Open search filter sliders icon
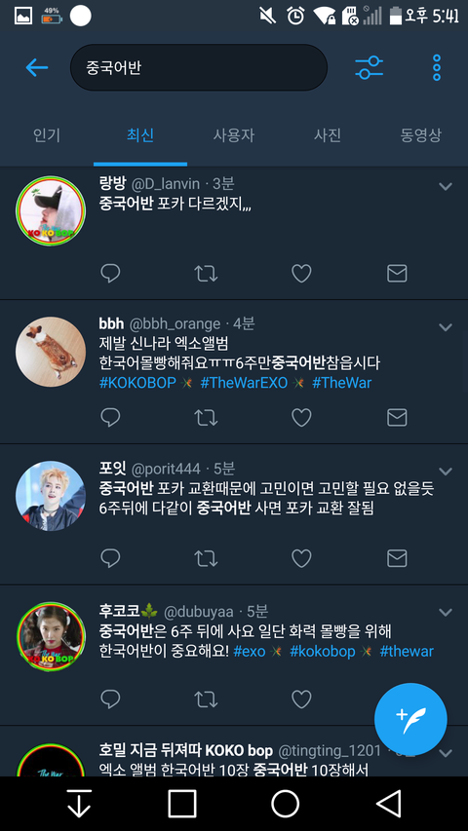 coord(369,67)
